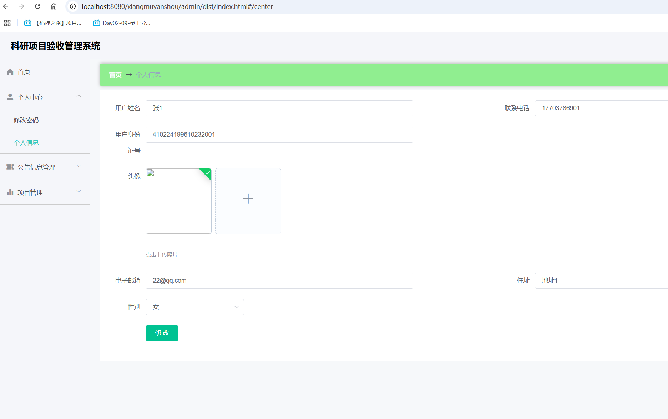This screenshot has height=419, width=668.
Task: Click the 科研项目验收管理系统 title
Action: (x=55, y=46)
